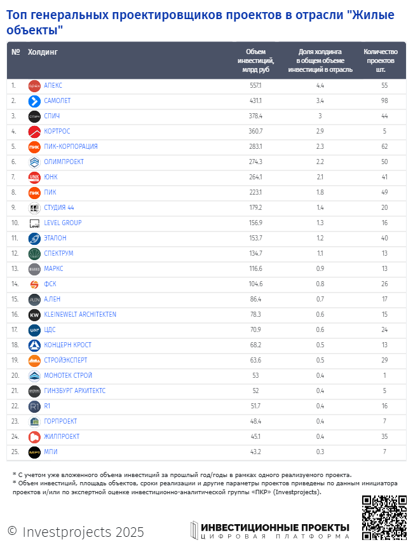Click the ОЛИМПРОЕКТ logo icon
Screen dimensions: 413x547
click(x=34, y=162)
